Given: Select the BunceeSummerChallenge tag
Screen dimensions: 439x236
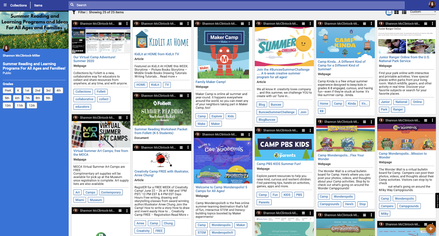Looking at the screenshot, I should [277, 112].
